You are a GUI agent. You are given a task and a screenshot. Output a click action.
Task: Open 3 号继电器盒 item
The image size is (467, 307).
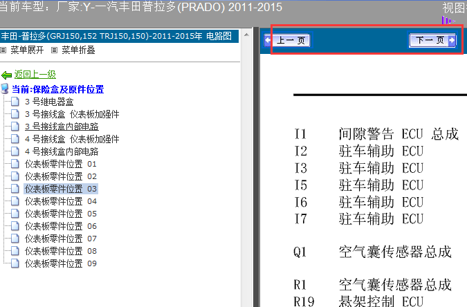pos(49,102)
